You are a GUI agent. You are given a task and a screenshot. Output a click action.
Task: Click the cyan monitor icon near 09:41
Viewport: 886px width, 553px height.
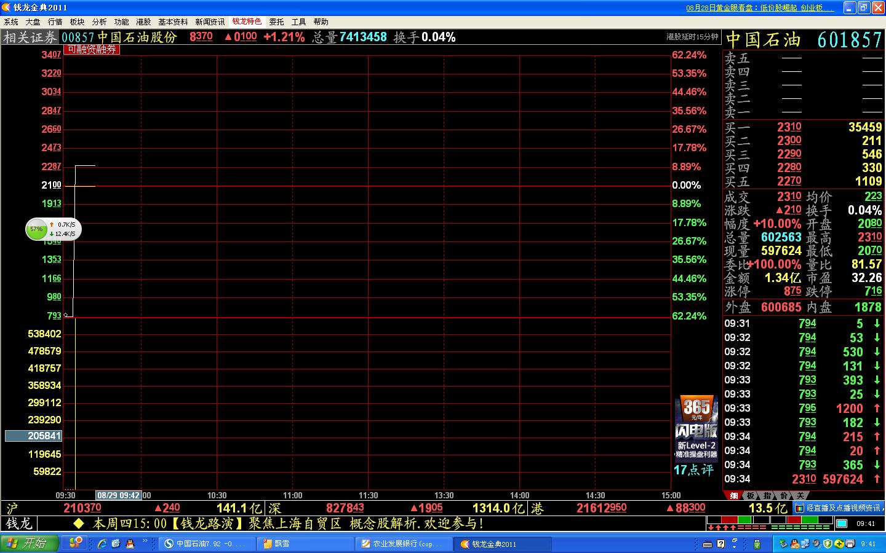click(x=842, y=524)
